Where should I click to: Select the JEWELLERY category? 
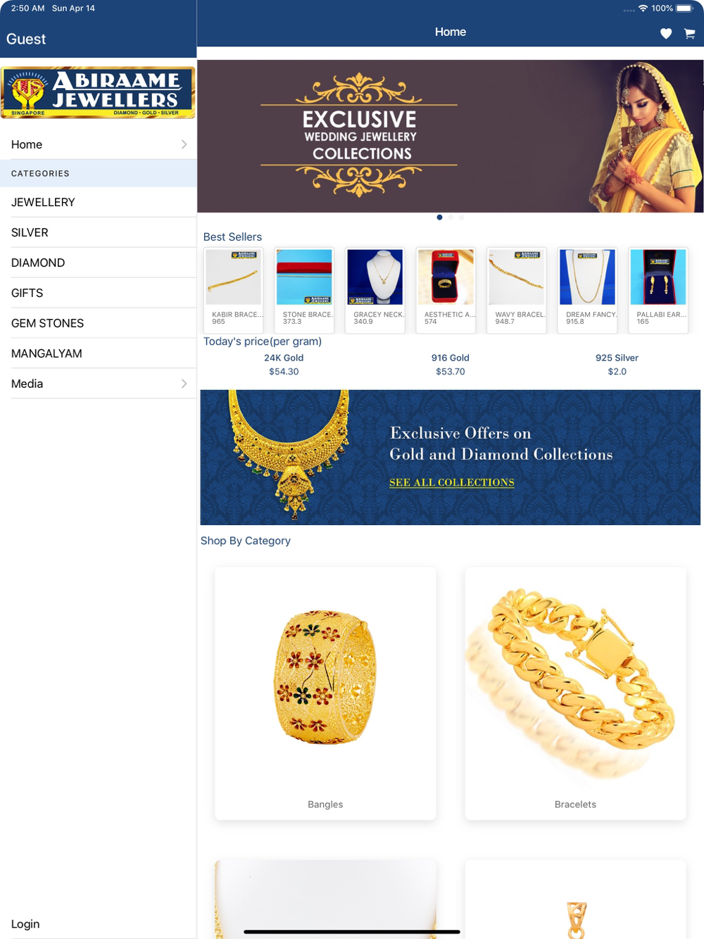98,202
